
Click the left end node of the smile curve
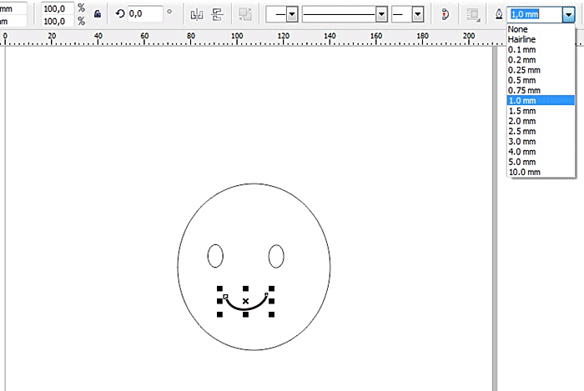click(x=226, y=297)
